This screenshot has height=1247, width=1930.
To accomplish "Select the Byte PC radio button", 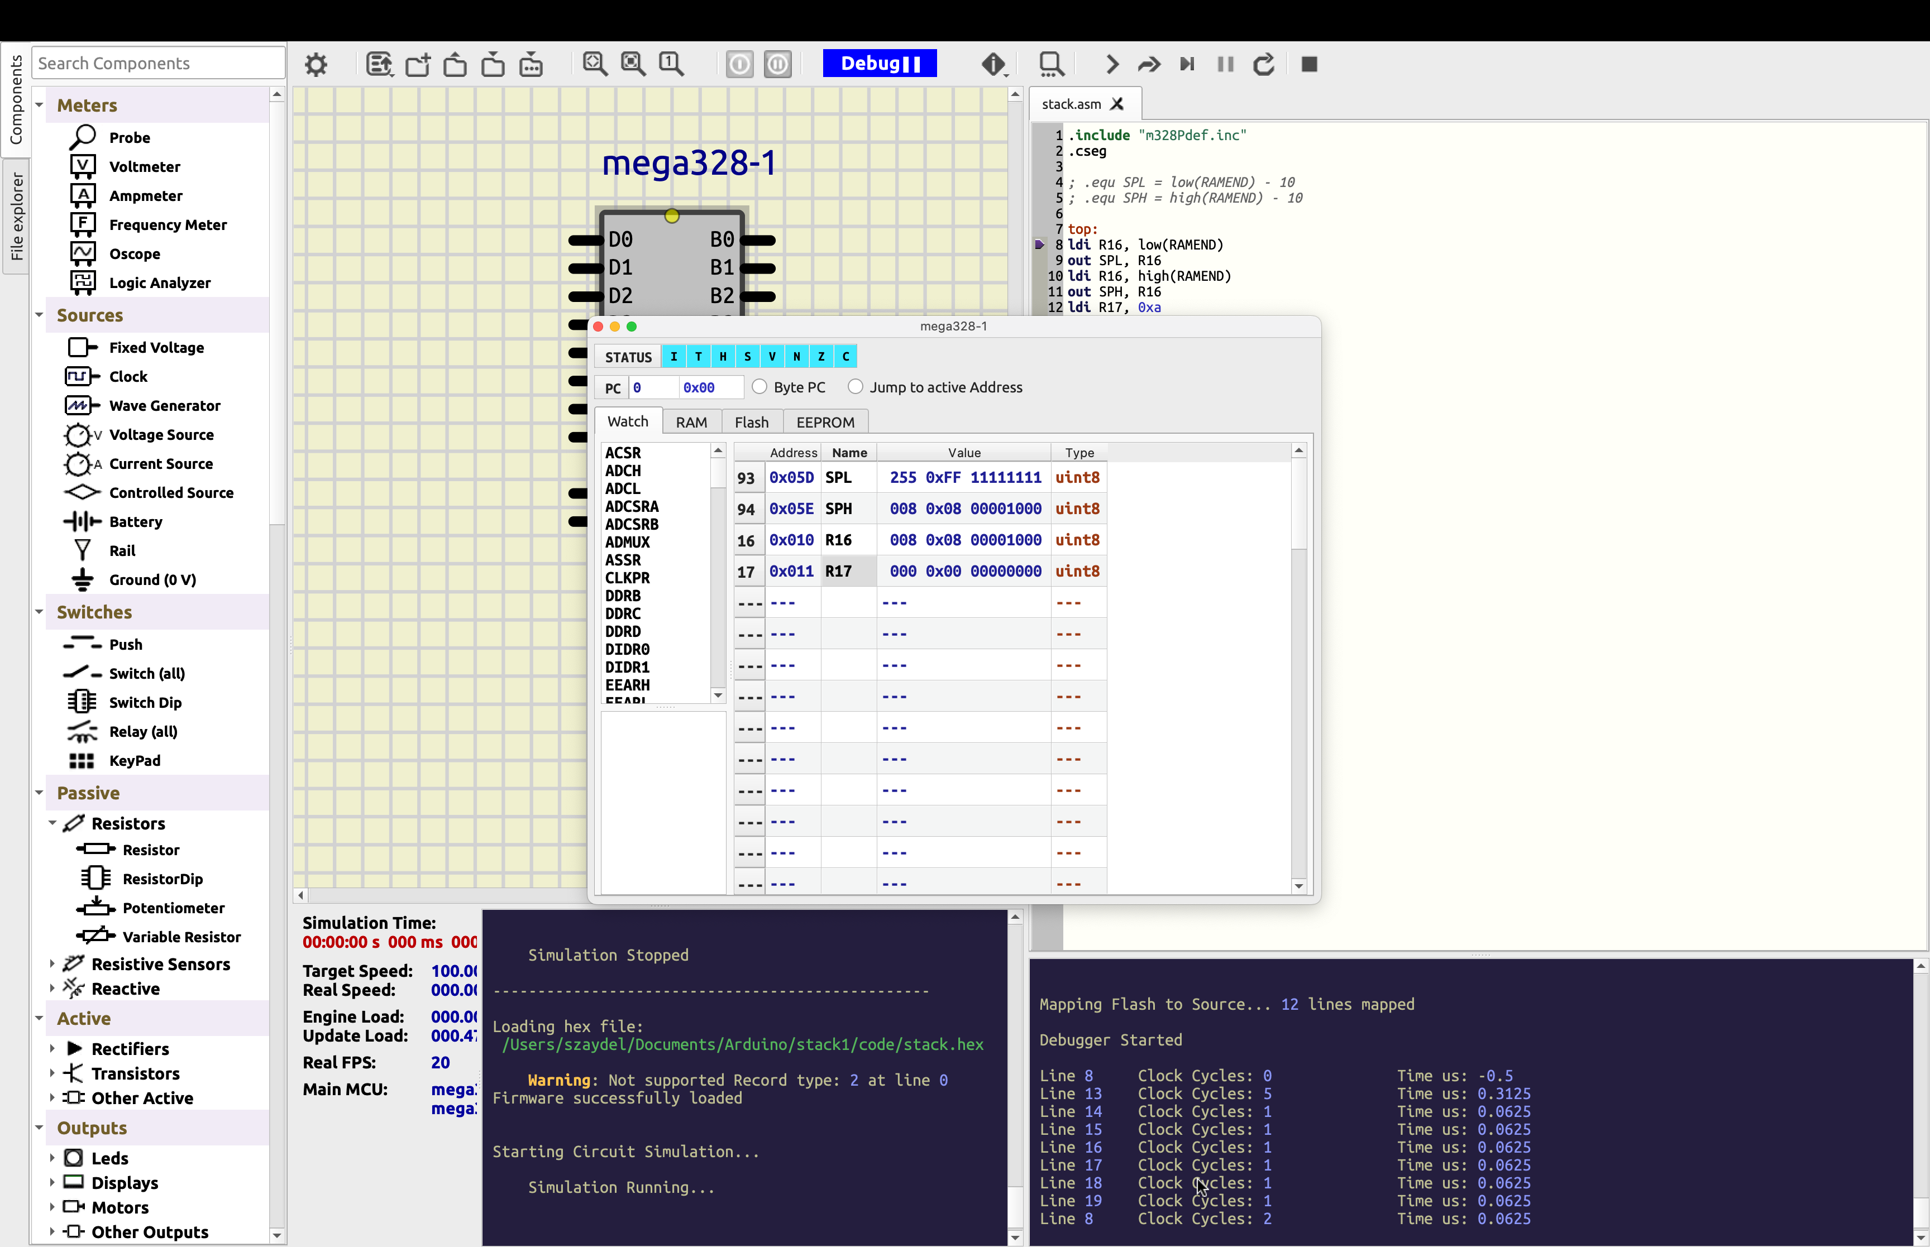I will click(759, 387).
